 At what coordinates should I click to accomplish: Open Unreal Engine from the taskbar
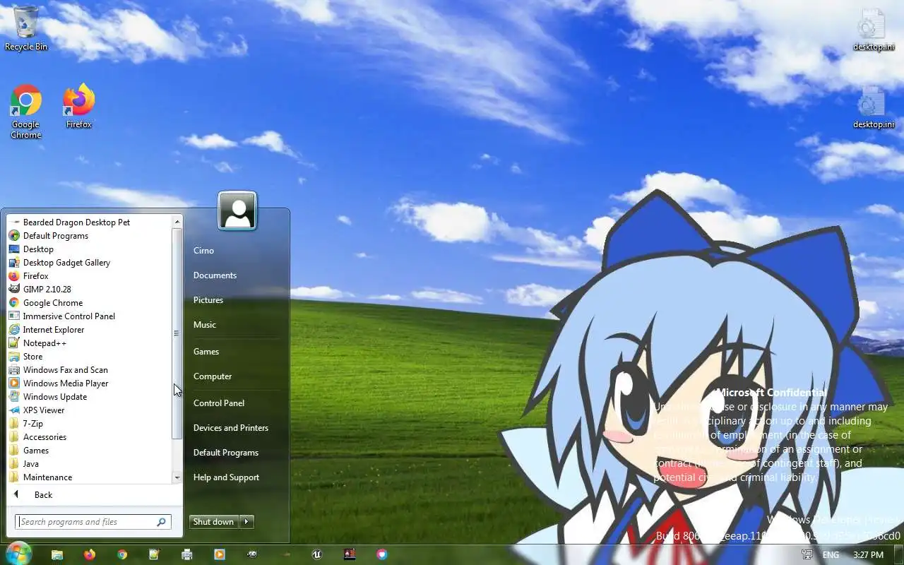click(317, 554)
